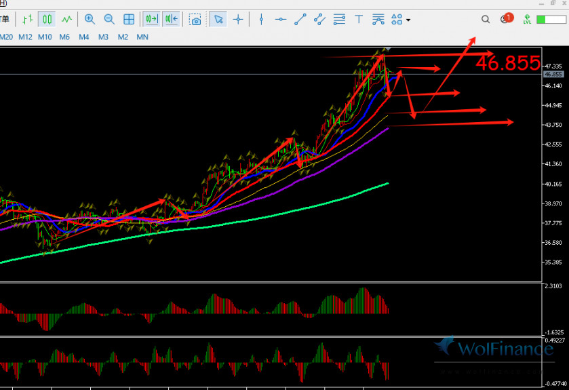Take a chart screenshot with camera icon
Screen dimensions: 569x390
tap(195, 20)
